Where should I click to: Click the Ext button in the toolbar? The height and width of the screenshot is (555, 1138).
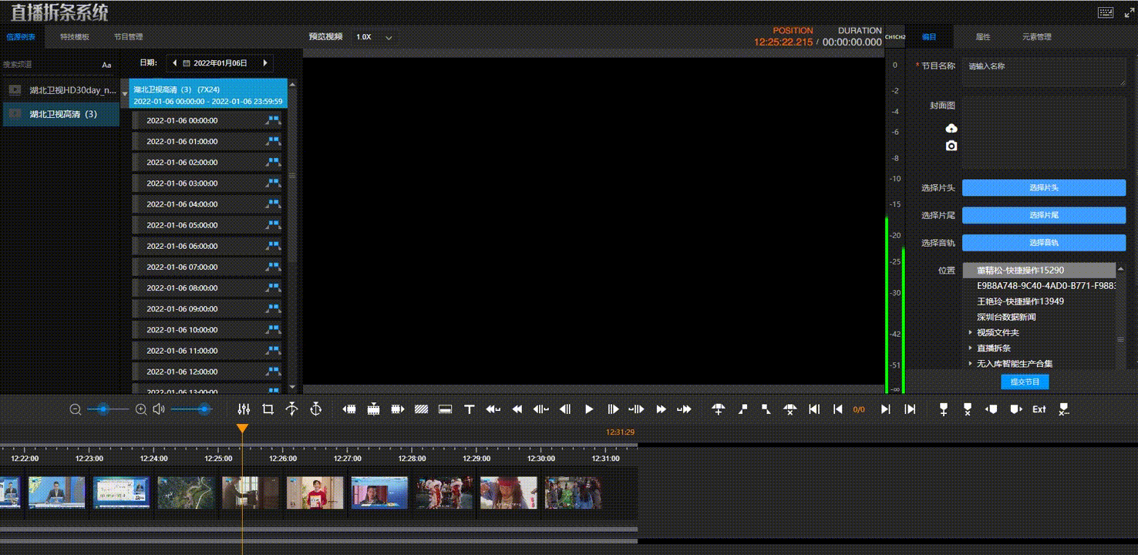coord(1039,409)
